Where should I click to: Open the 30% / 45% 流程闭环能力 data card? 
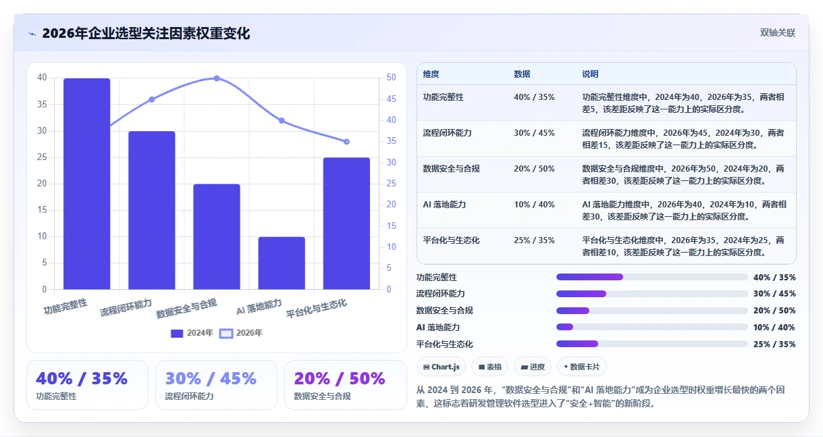click(x=216, y=385)
